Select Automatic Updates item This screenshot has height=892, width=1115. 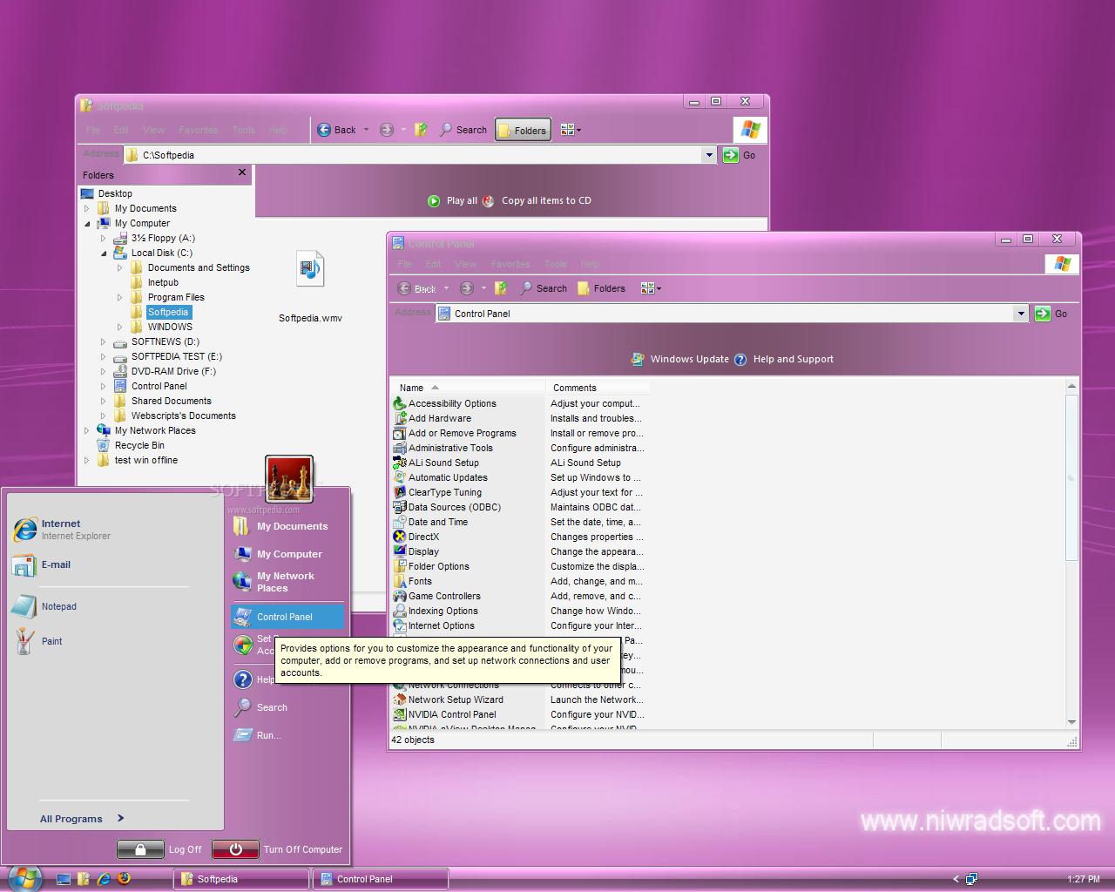point(441,477)
